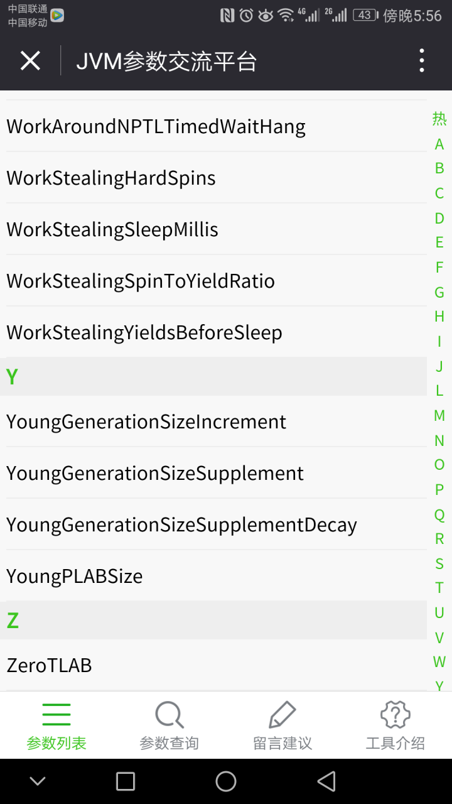452x804 pixels.
Task: Open YoungGenerationSizeIncrement parameter entry
Action: coord(213,421)
